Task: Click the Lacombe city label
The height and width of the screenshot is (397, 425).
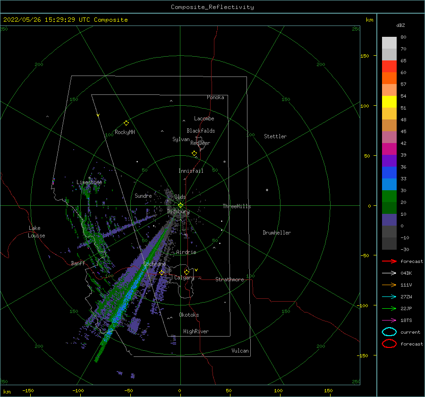Action: coord(204,118)
